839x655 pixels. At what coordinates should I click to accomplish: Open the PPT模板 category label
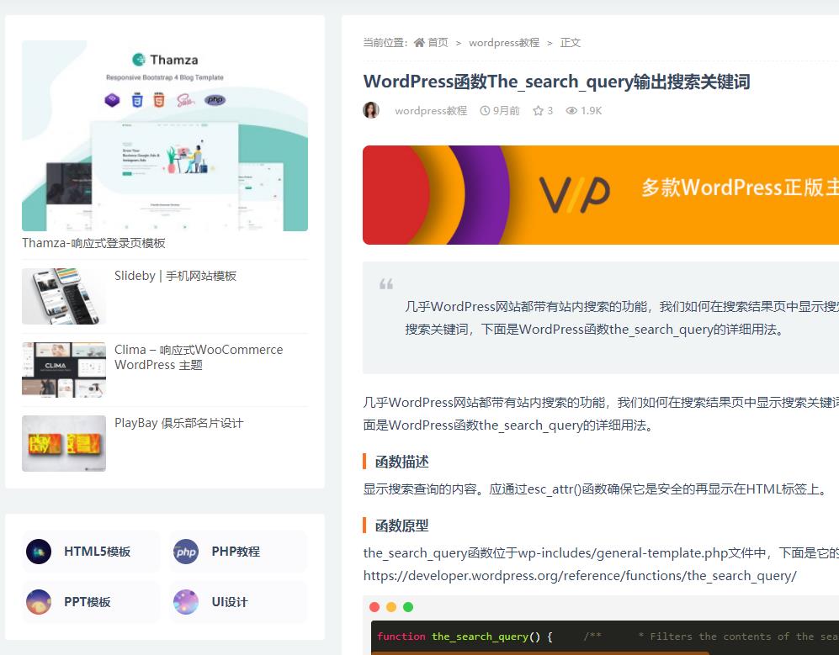tap(88, 601)
